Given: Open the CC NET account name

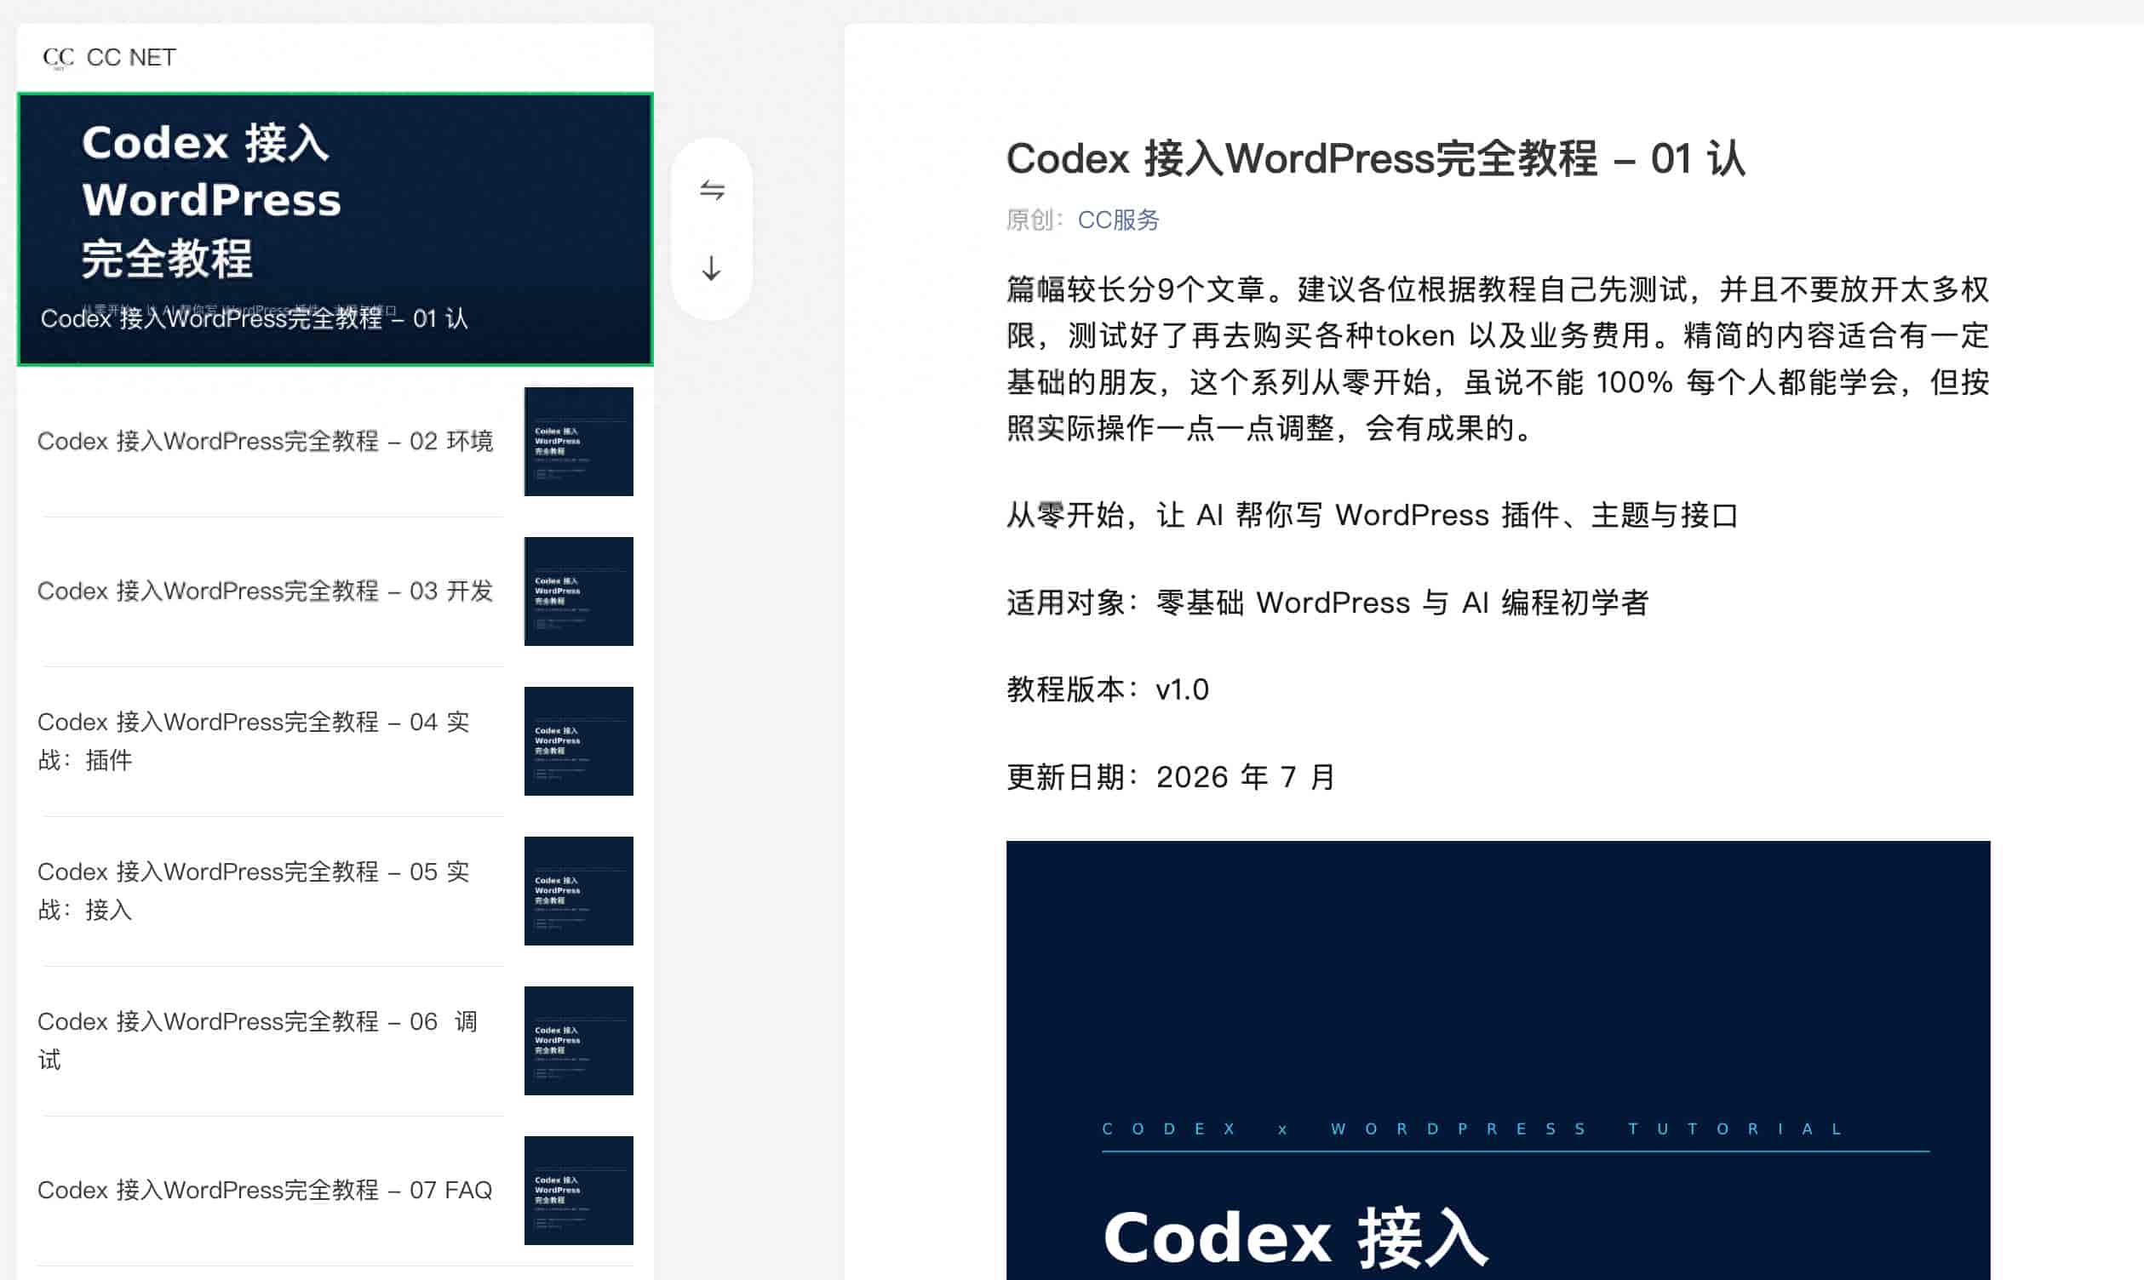Looking at the screenshot, I should [131, 58].
